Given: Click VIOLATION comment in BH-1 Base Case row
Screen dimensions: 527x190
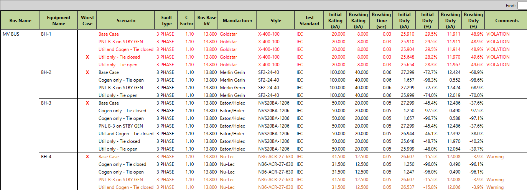Looking at the screenshot, I should [x=498, y=34].
